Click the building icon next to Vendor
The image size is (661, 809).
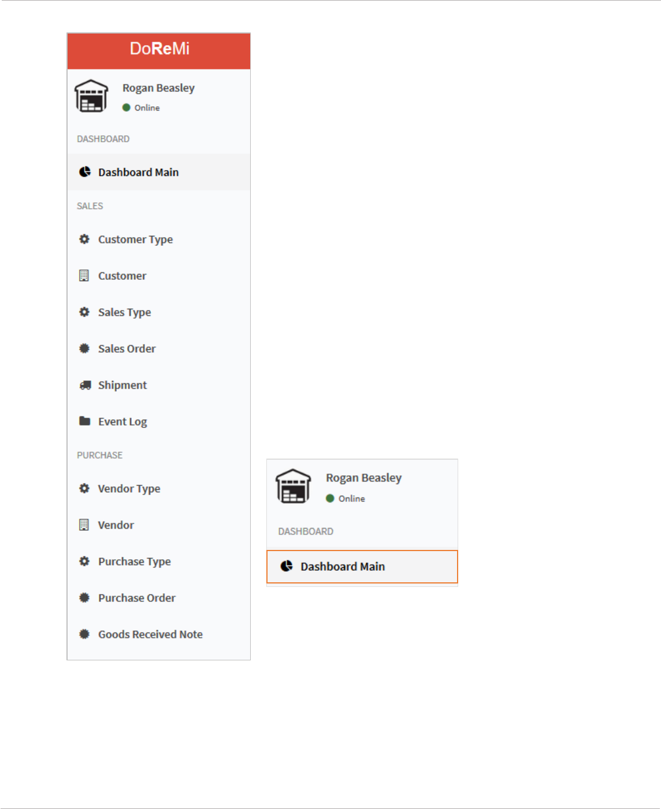pyautogui.click(x=84, y=524)
